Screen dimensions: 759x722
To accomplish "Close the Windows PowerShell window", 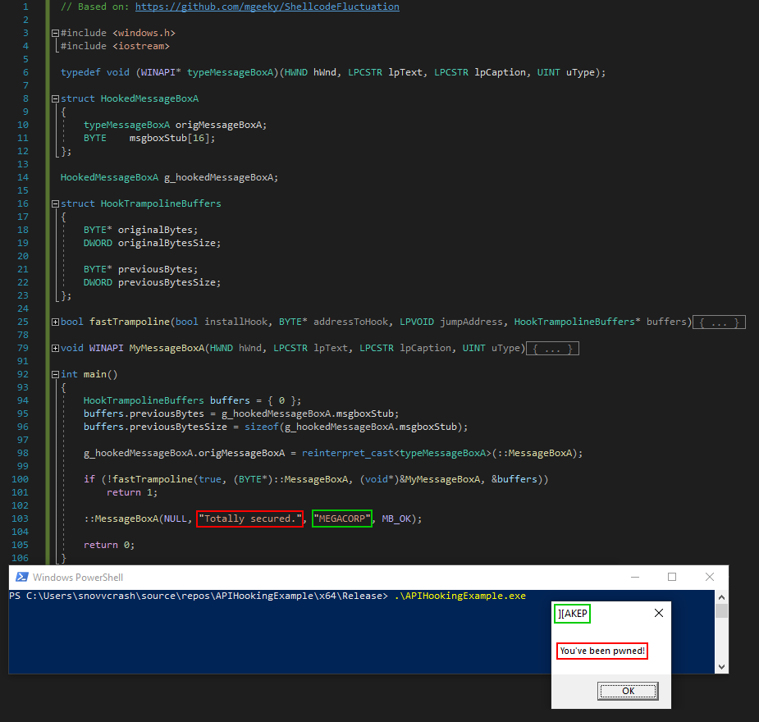I will pos(709,578).
